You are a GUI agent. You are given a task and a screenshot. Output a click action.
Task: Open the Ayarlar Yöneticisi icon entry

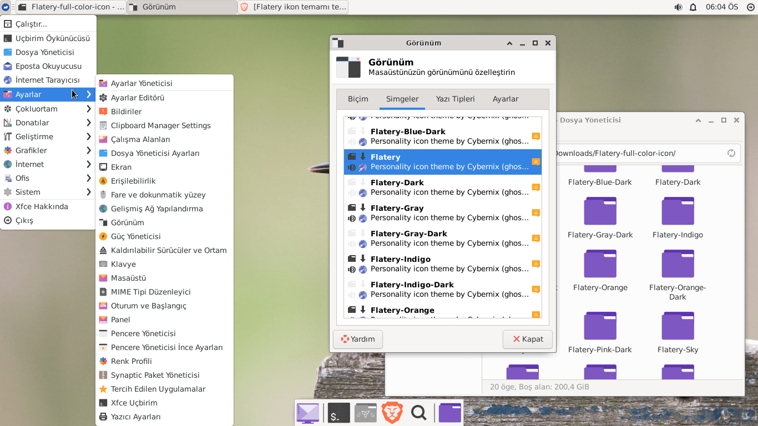click(x=103, y=83)
